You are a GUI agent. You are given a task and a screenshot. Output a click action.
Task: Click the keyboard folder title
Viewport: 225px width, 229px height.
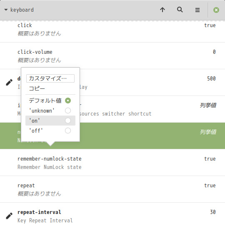click(22, 10)
